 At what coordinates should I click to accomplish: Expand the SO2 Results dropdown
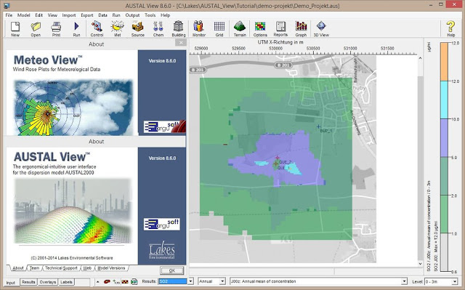tap(190, 281)
